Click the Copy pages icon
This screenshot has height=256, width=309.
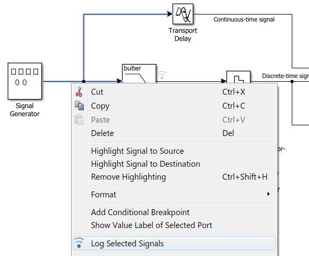click(x=80, y=105)
